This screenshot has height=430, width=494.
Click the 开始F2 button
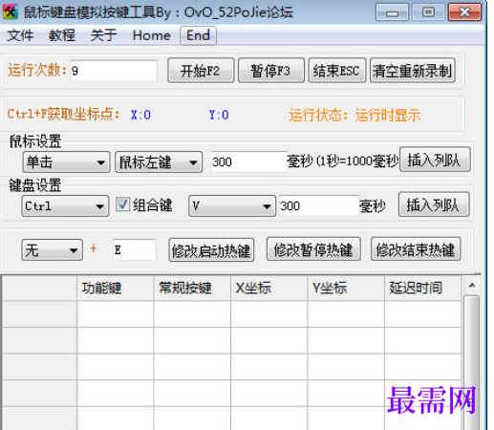pos(201,71)
